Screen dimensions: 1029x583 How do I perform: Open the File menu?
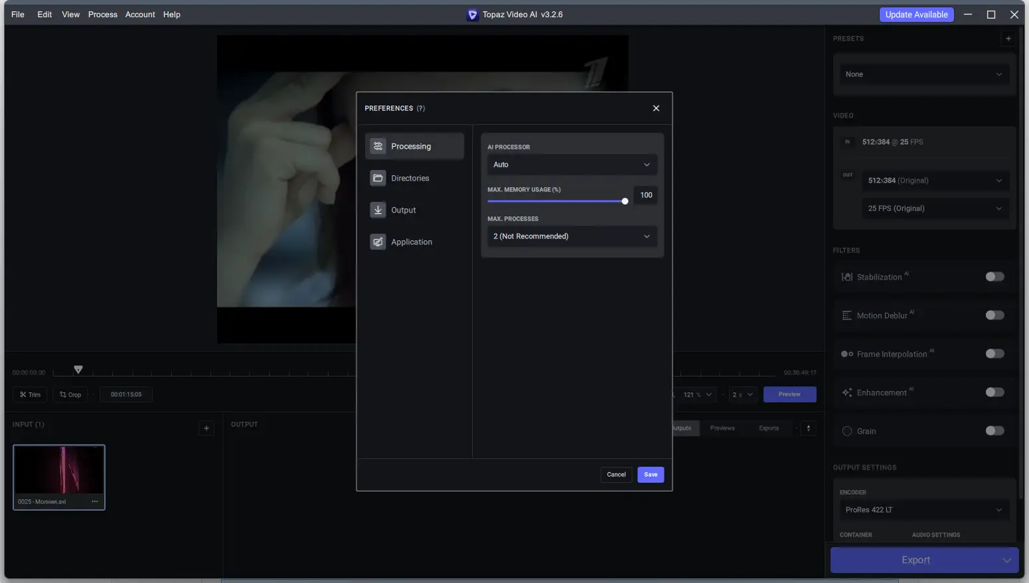[x=18, y=15]
